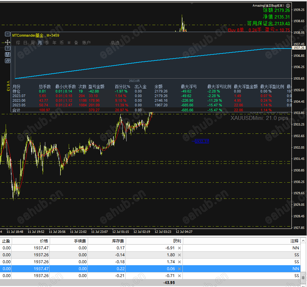Click the 370.27 total profit in 合计 row

pos(94,110)
